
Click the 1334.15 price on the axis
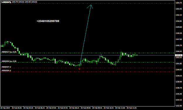click(x=179, y=100)
